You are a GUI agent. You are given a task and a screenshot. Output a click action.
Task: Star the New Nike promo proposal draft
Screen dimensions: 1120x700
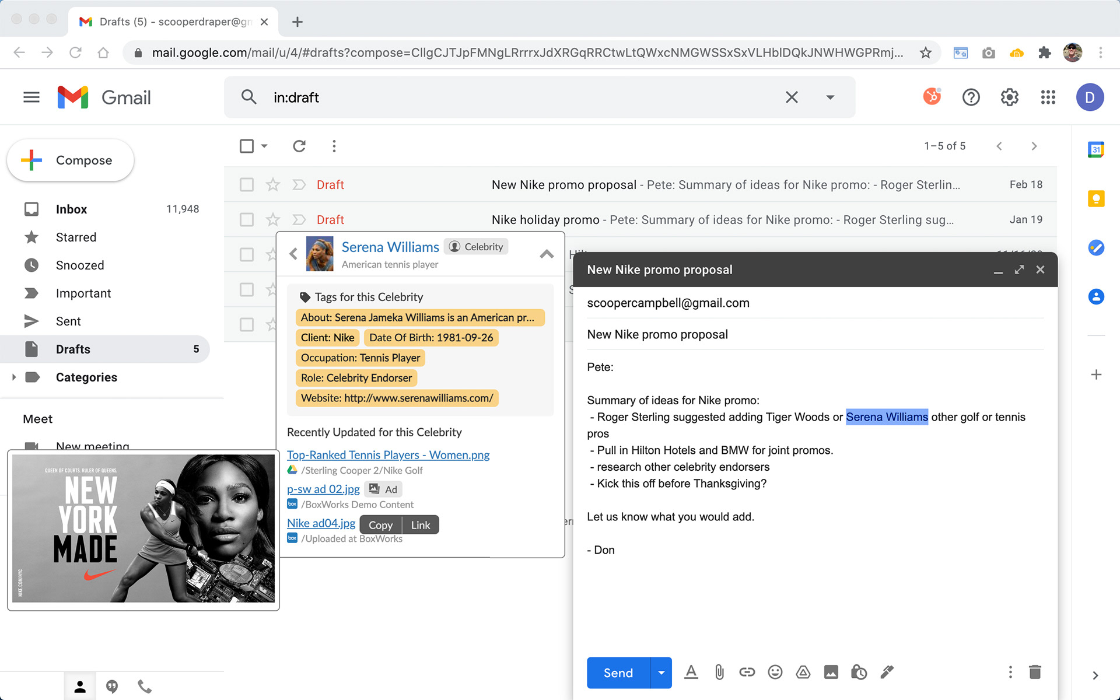click(273, 185)
